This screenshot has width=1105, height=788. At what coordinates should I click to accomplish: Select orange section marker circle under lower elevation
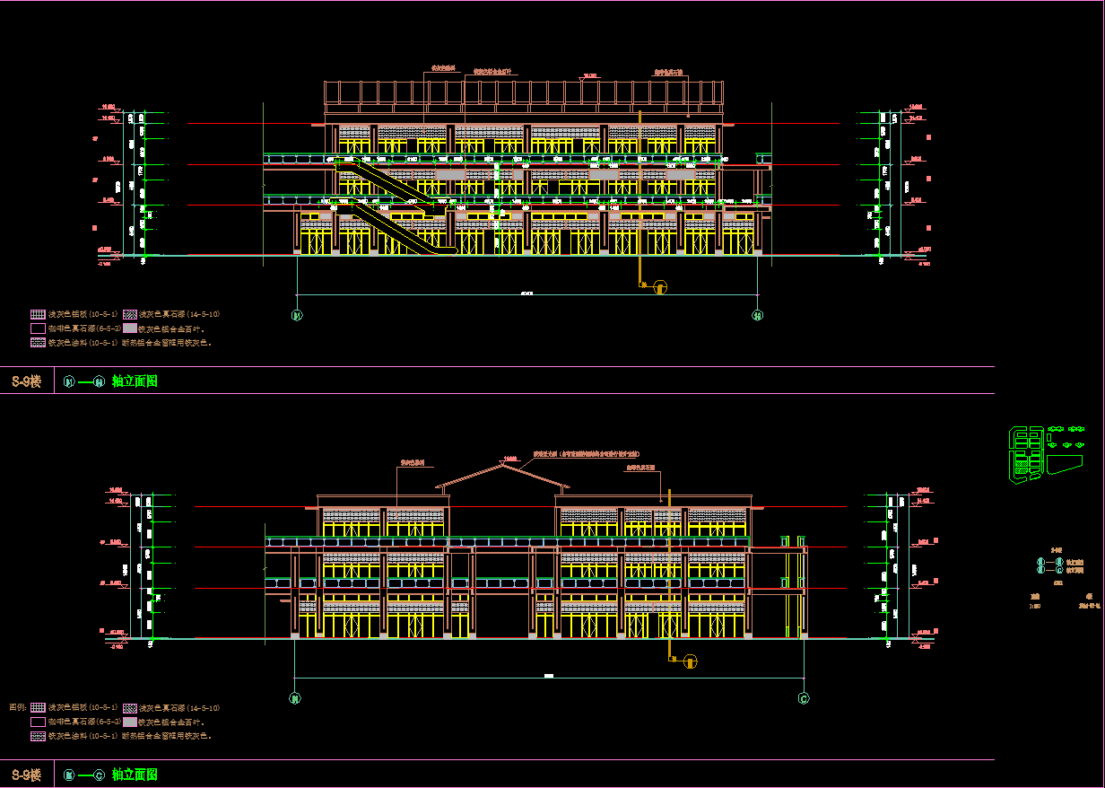[691, 661]
